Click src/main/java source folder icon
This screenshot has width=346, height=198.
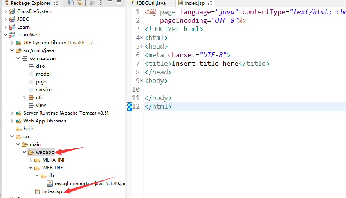[18, 50]
